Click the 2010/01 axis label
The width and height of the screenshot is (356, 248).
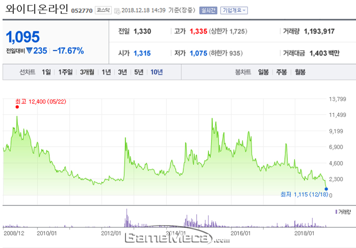coord(47,233)
